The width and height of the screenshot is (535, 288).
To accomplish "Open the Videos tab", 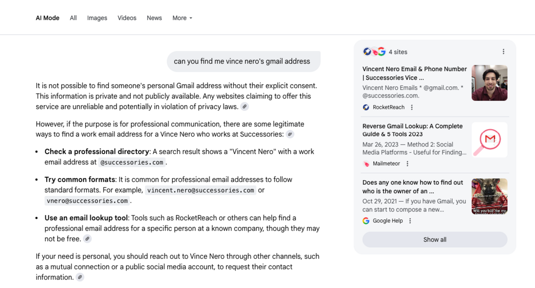I will coord(127,18).
